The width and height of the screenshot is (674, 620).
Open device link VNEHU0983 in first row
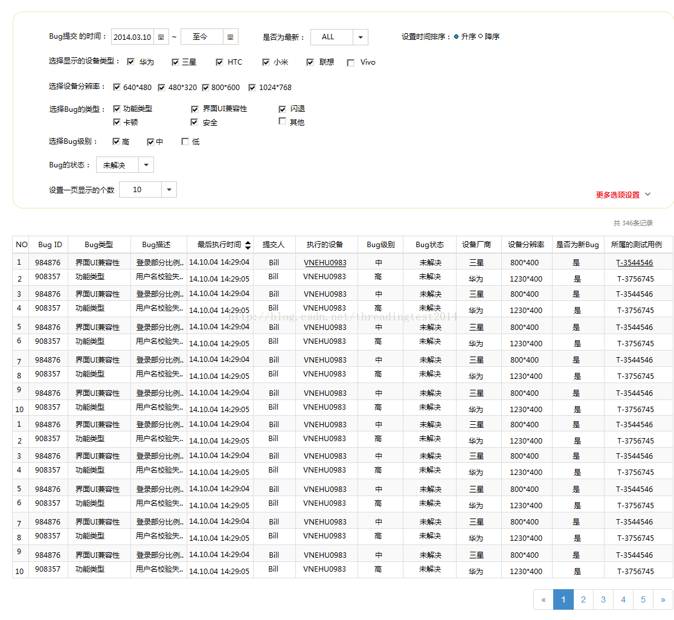(x=325, y=263)
